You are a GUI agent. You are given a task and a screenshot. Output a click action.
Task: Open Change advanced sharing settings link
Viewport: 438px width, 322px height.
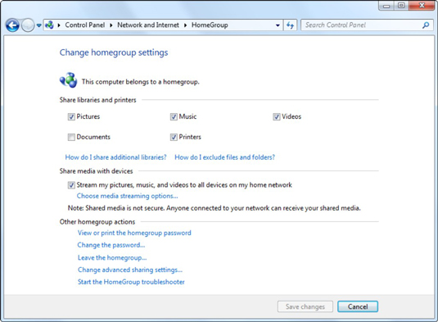click(130, 270)
